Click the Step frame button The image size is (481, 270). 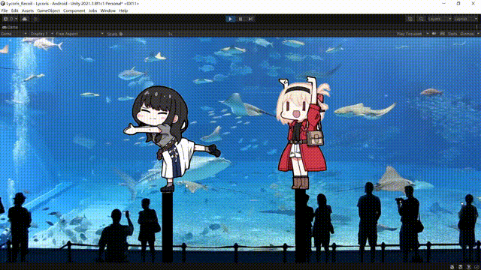(250, 19)
